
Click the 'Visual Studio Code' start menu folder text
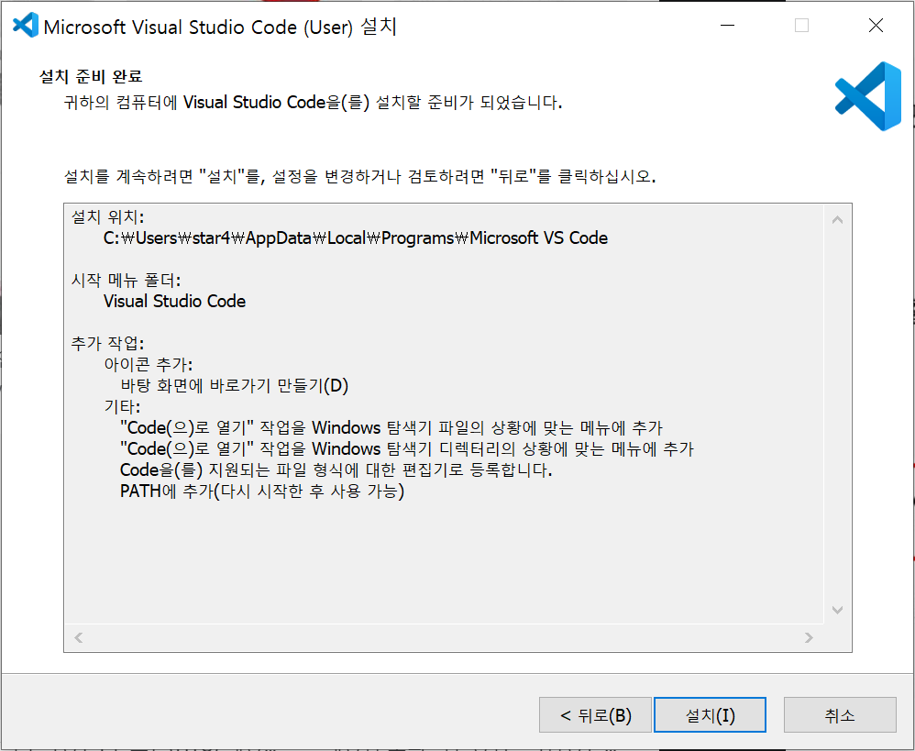point(174,301)
